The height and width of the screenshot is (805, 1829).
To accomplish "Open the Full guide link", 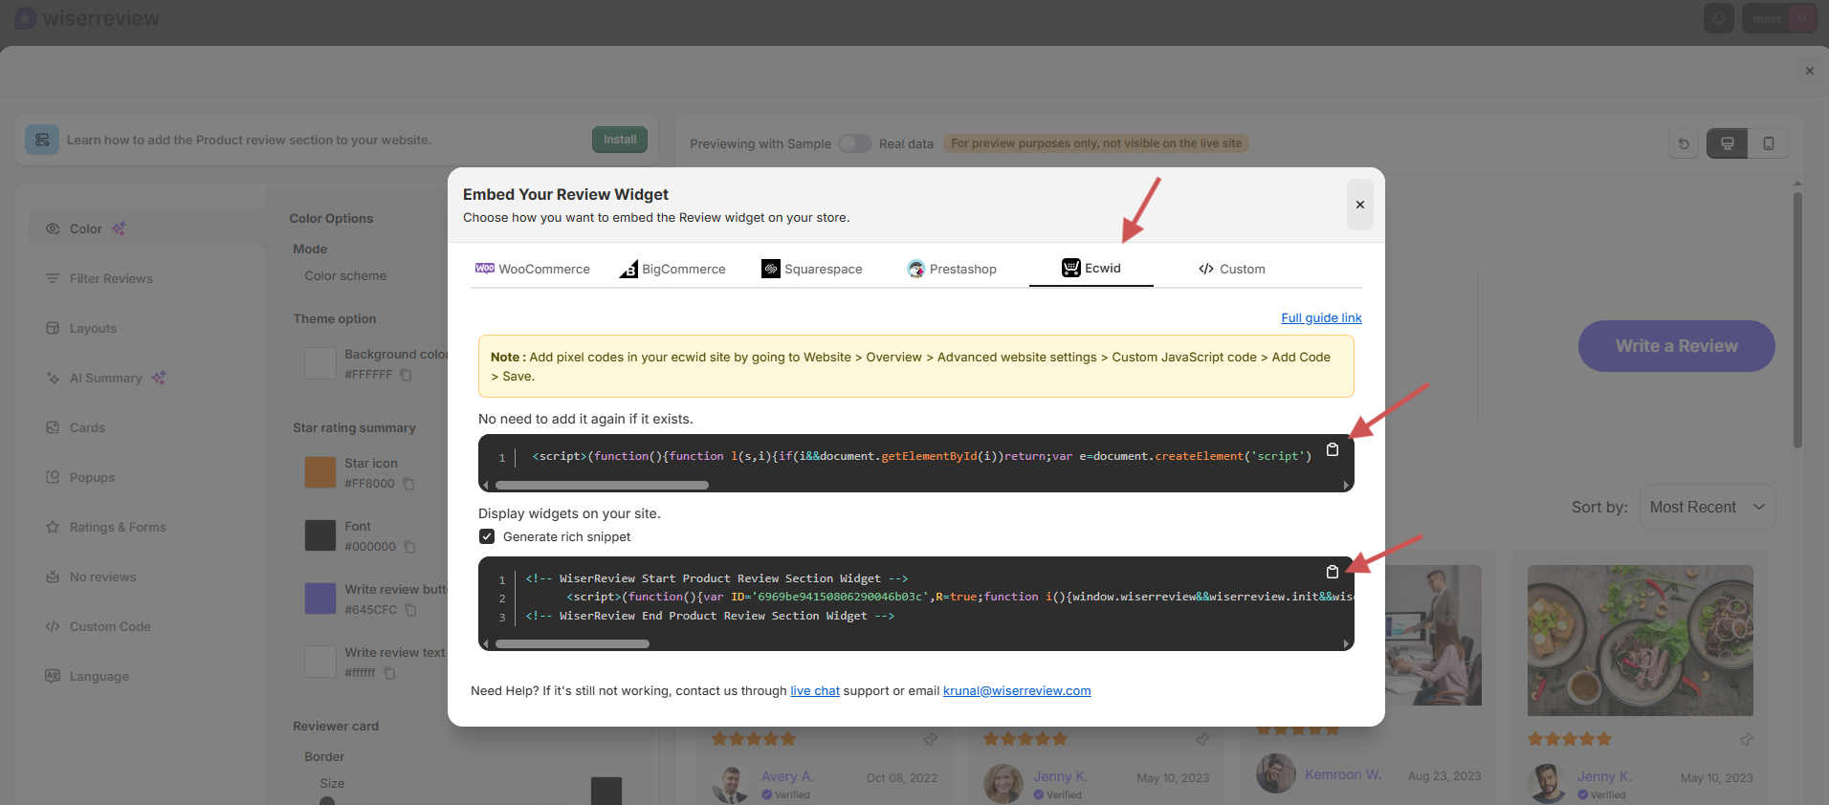I will click(x=1320, y=318).
